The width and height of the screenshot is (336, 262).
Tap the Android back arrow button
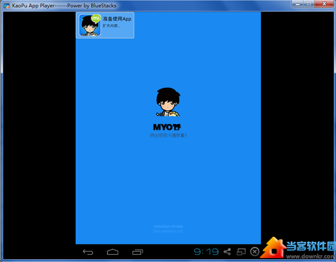click(x=88, y=252)
